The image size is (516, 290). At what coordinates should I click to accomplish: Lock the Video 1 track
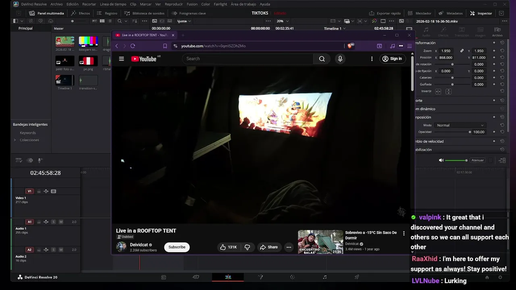click(x=39, y=191)
